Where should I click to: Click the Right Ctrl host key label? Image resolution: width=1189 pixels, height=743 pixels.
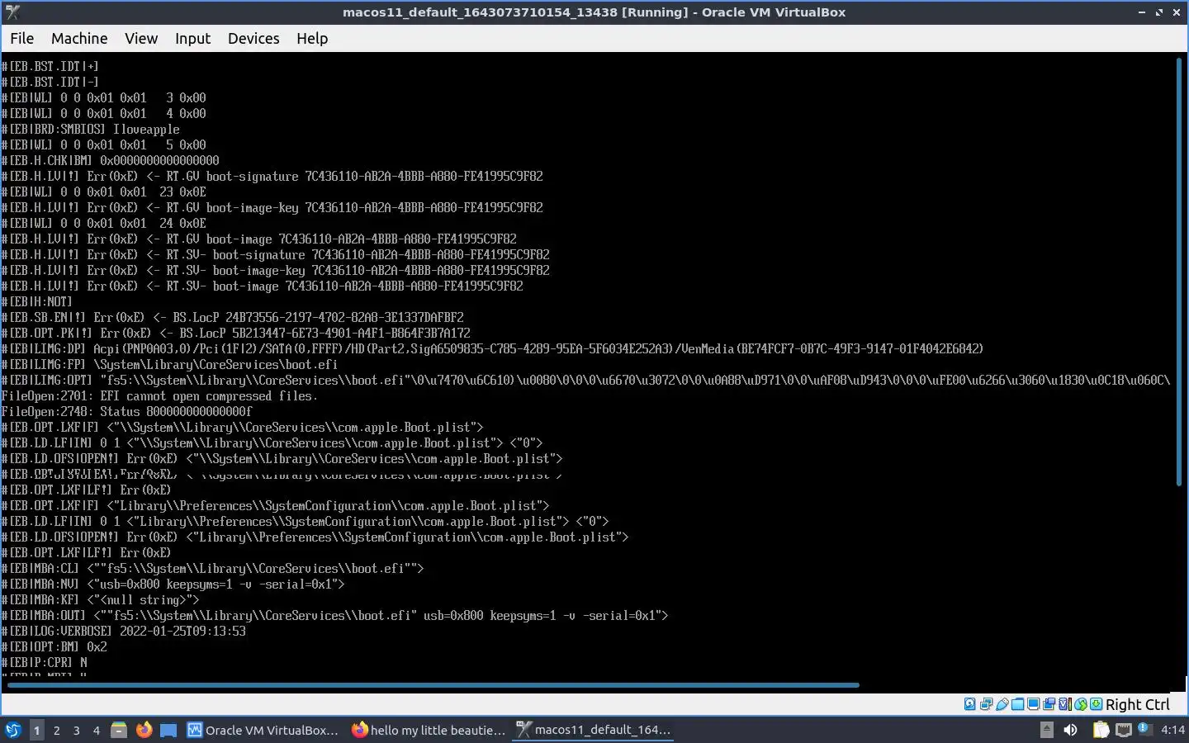(1137, 704)
